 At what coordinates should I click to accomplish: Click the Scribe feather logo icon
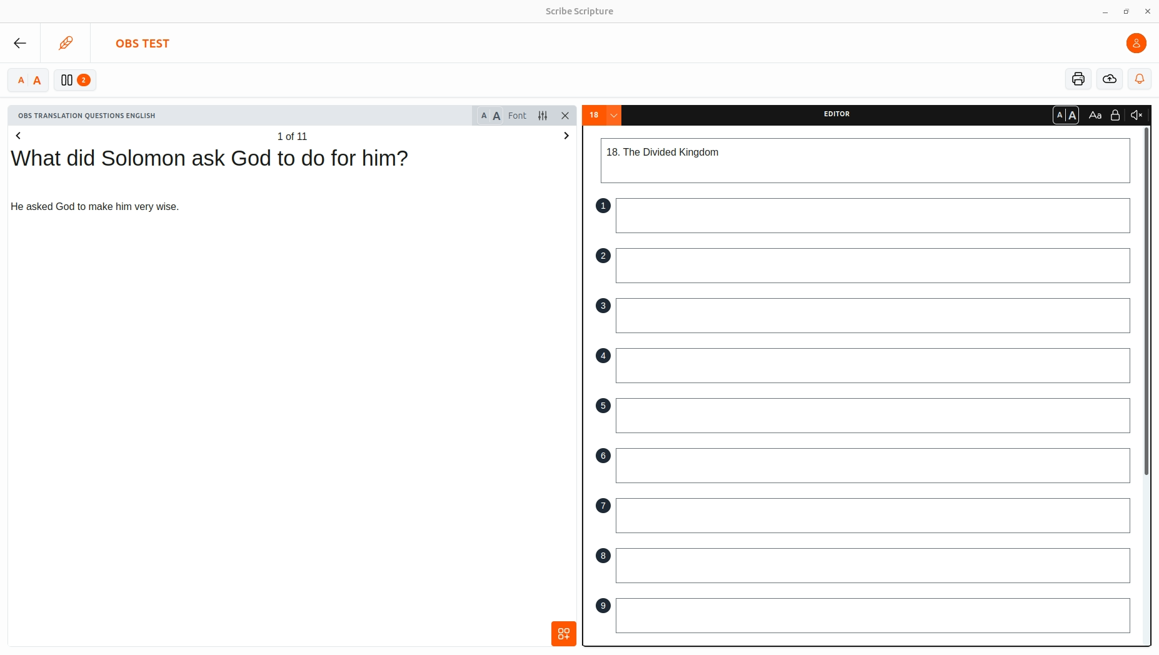pos(66,43)
